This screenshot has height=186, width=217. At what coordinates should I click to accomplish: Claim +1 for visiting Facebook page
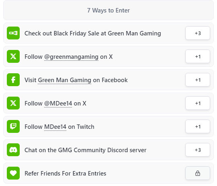pos(198,80)
